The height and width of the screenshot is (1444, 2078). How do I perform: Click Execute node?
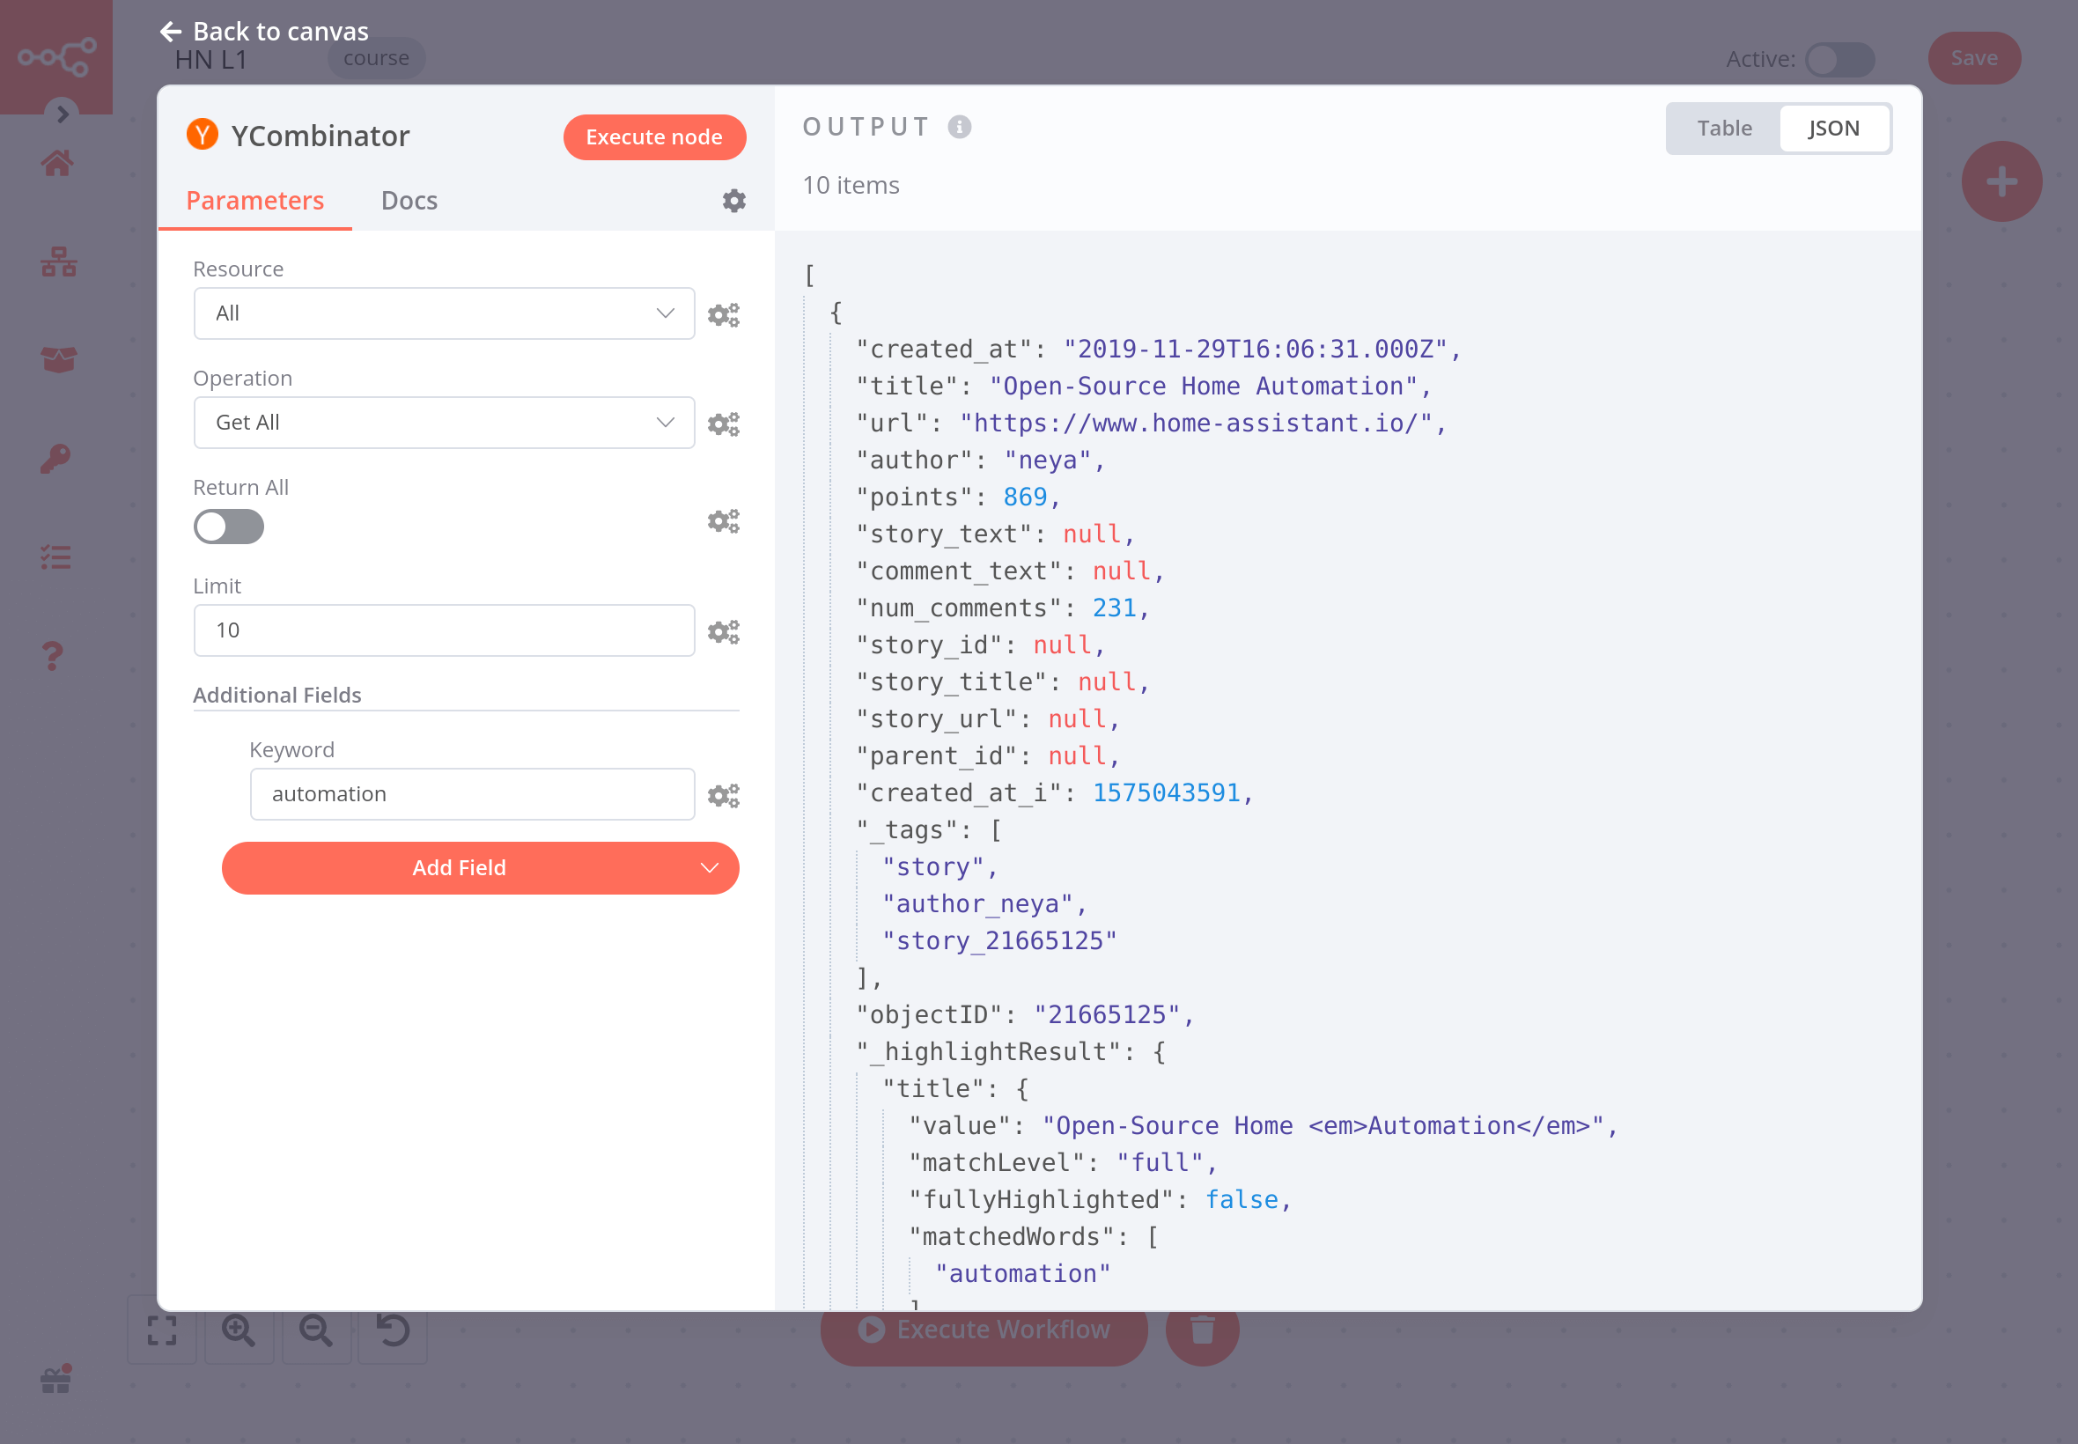[654, 136]
